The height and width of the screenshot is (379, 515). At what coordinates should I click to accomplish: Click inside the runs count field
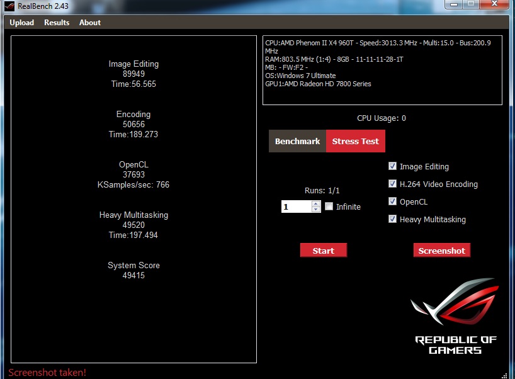pyautogui.click(x=296, y=206)
